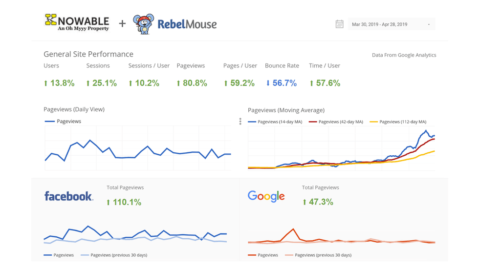Click the Google logo
This screenshot has height=269, width=479.
[x=266, y=196]
